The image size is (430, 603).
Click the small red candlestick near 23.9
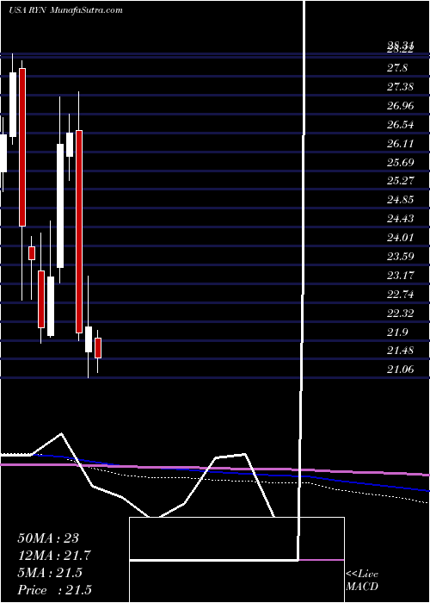tap(32, 253)
